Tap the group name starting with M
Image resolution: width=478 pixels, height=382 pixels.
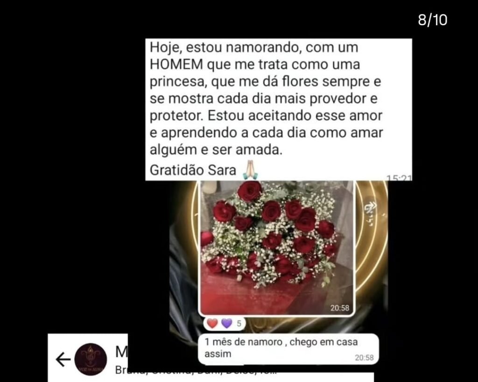coord(122,352)
